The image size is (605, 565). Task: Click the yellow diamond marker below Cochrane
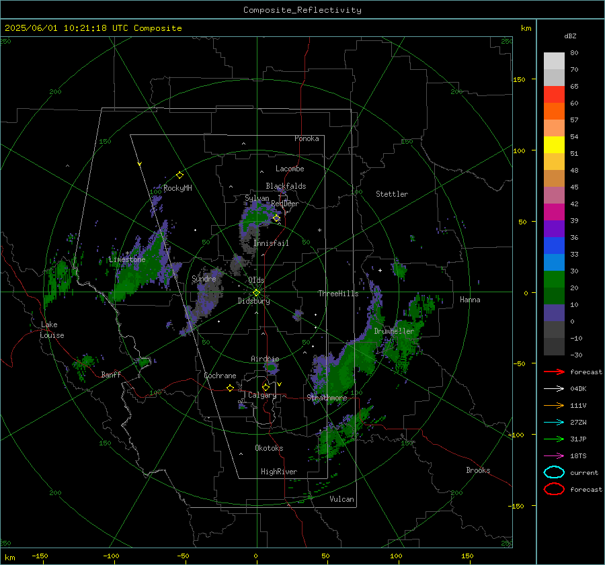pyautogui.click(x=230, y=388)
